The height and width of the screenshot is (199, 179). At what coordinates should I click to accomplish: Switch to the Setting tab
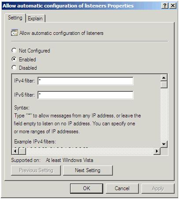pos(15,18)
